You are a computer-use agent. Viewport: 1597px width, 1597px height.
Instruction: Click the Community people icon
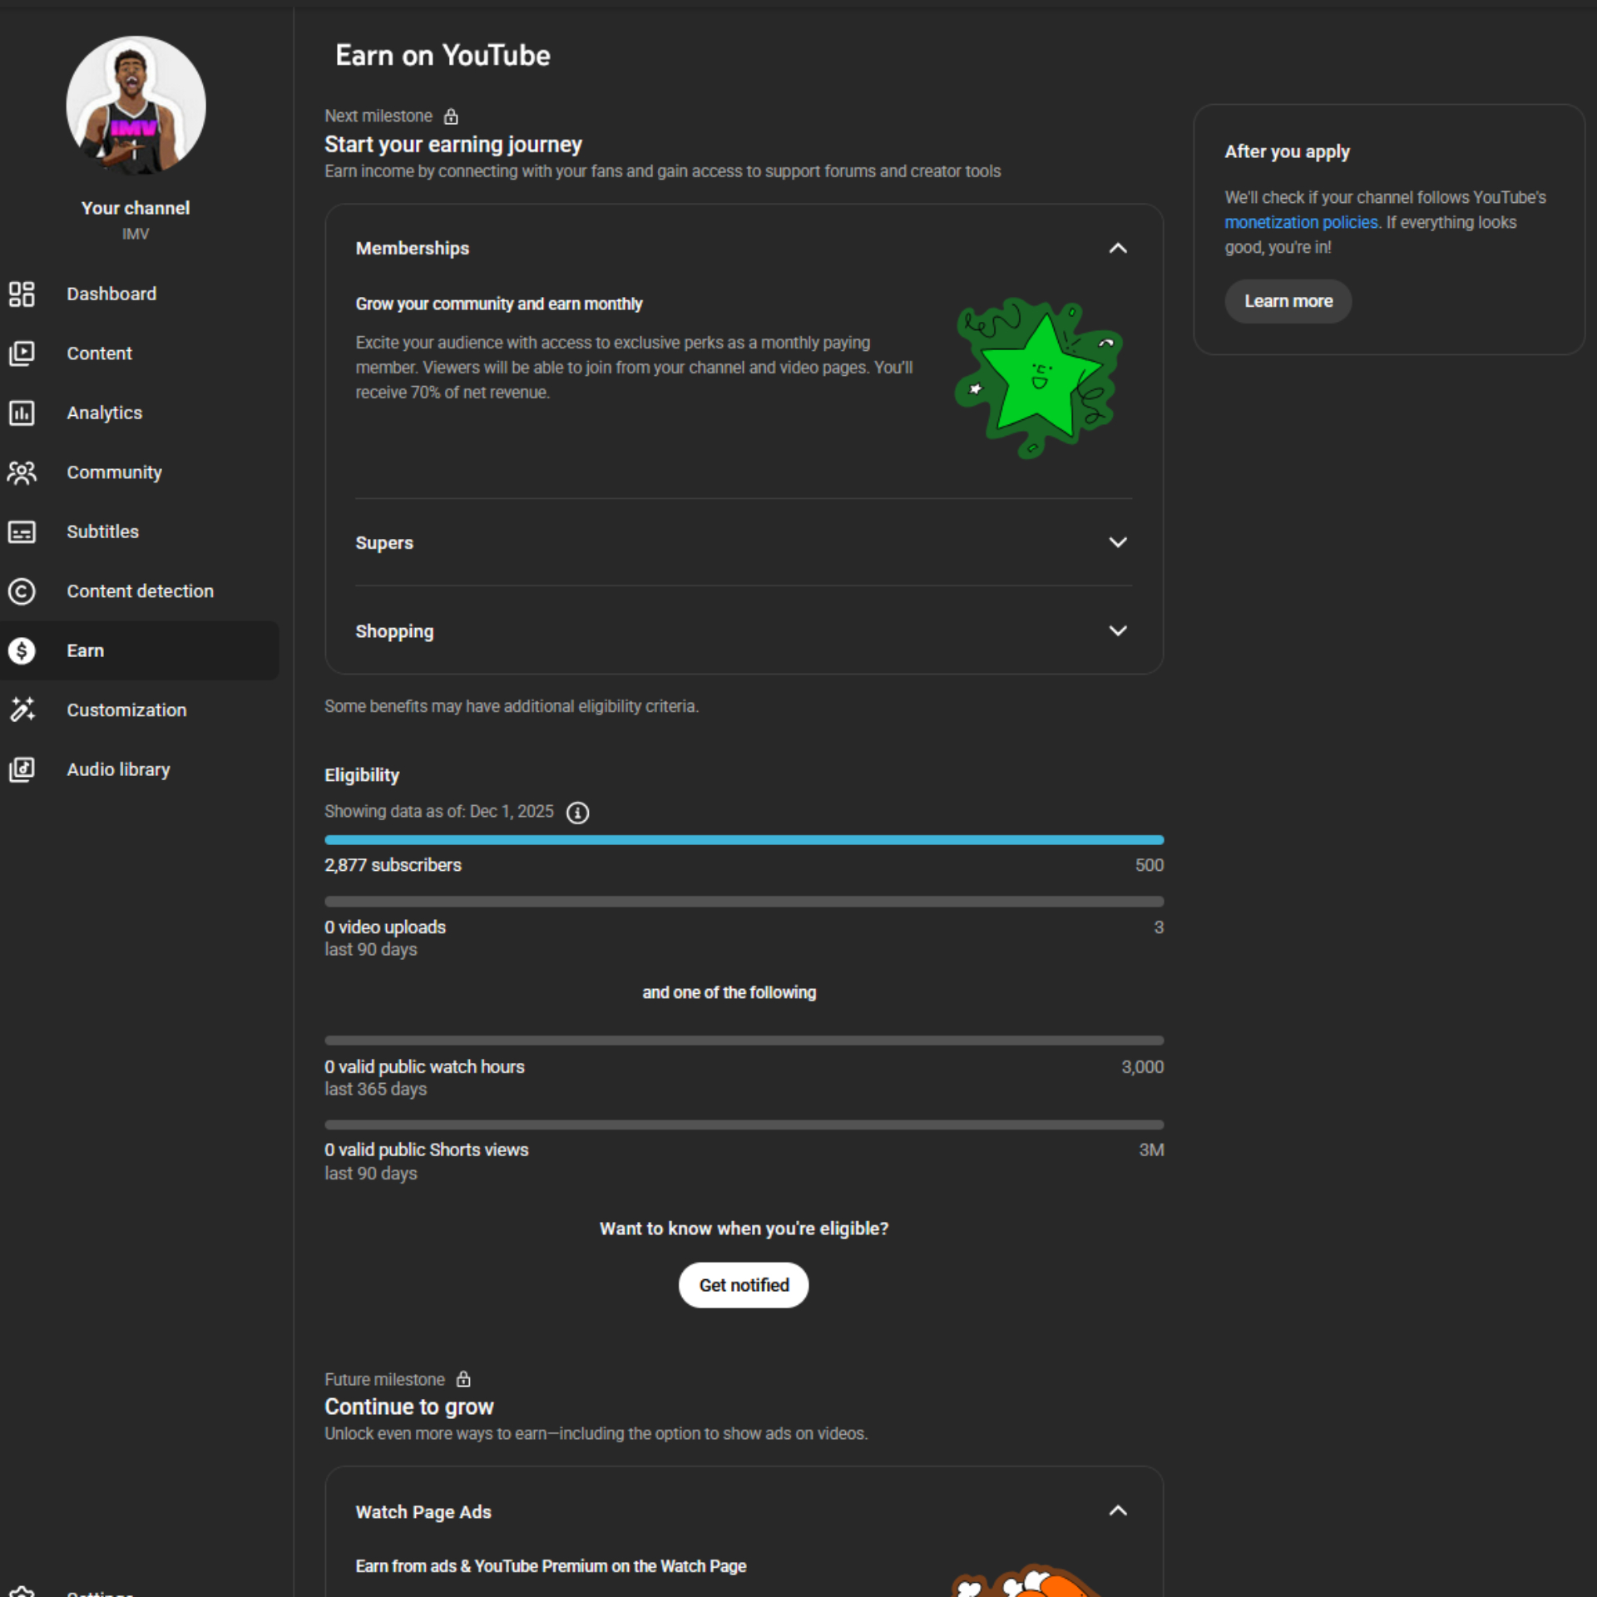22,472
